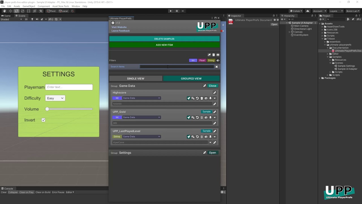Toggle the eye icon beside the String filter
The height and width of the screenshot is (204, 362).
point(218,60)
